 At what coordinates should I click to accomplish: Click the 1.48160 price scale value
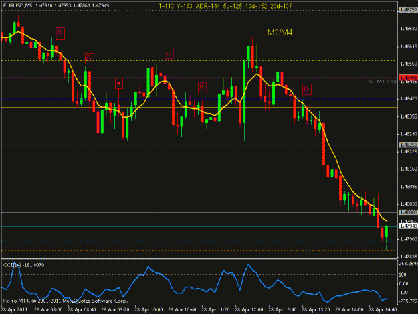408,169
